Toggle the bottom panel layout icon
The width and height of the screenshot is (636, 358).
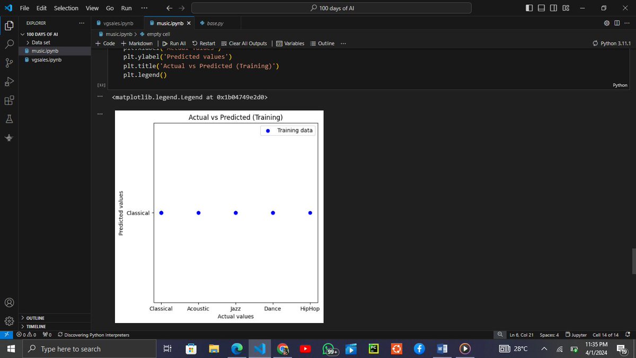point(542,8)
